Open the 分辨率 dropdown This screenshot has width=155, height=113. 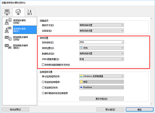[101, 31]
